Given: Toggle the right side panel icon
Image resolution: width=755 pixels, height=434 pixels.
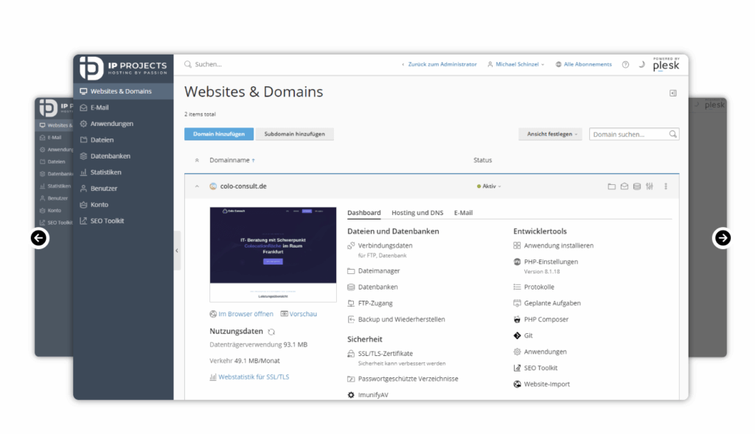Looking at the screenshot, I should [x=672, y=93].
